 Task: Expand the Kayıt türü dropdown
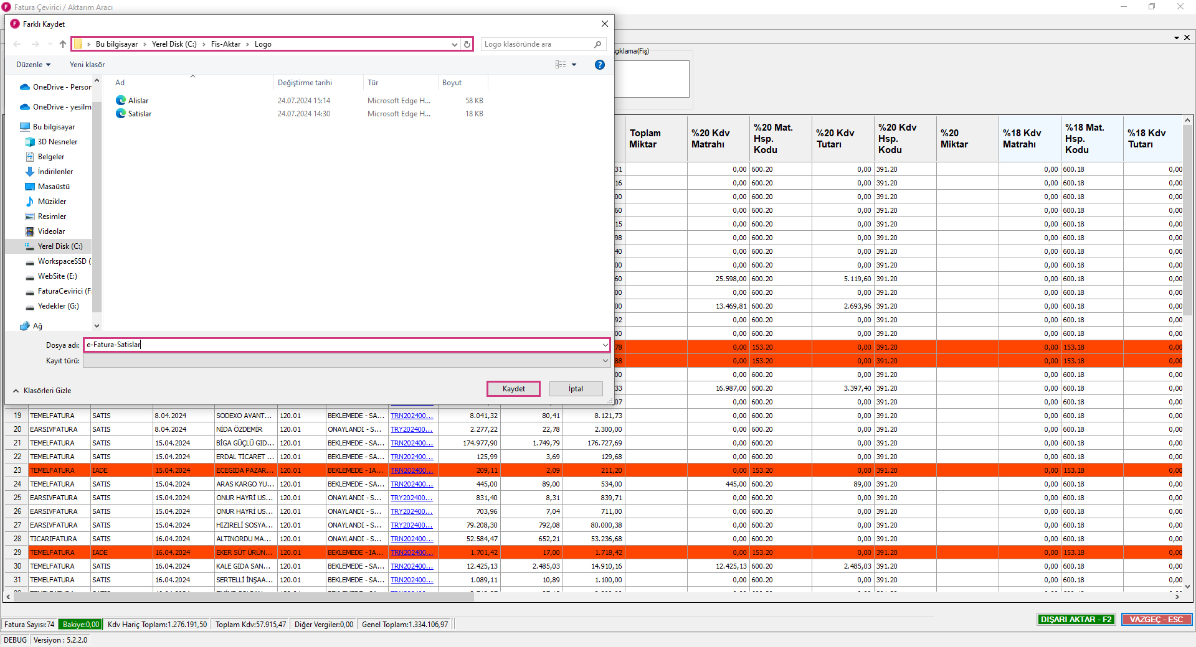[x=605, y=361]
